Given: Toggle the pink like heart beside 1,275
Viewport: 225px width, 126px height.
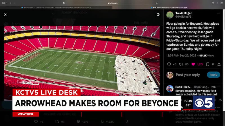Looking at the screenshot, I should point(193,64).
